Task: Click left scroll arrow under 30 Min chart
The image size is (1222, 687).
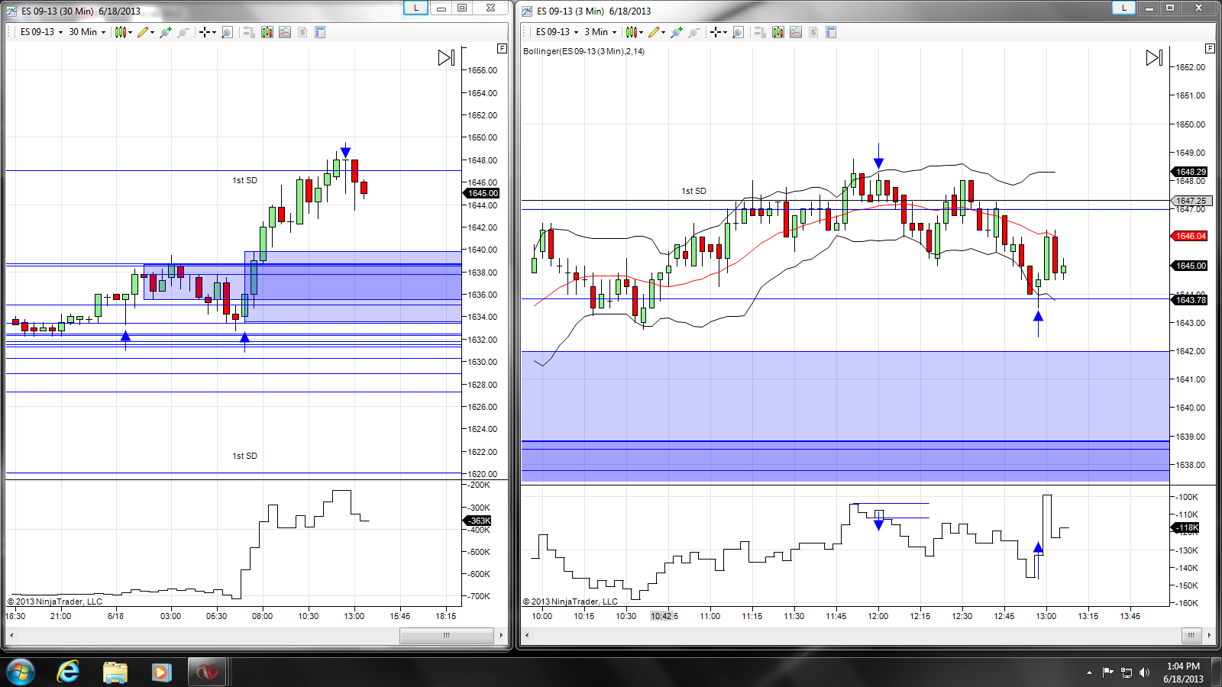Action: (11, 635)
